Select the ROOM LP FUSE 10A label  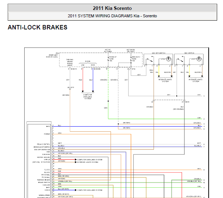point(113,59)
